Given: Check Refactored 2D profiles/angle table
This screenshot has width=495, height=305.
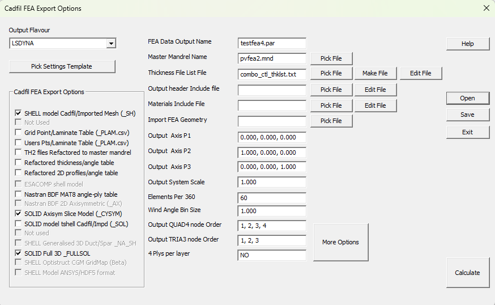Looking at the screenshot, I should (x=18, y=172).
